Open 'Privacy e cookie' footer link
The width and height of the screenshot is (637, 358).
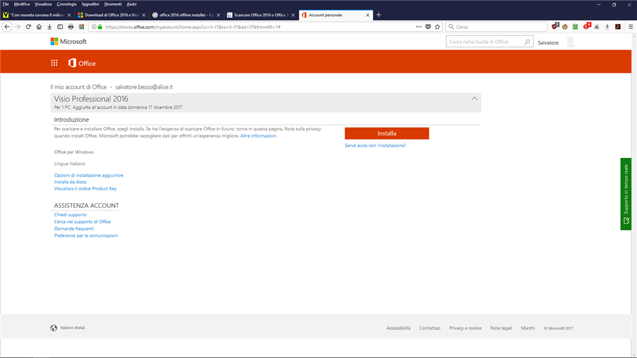point(465,328)
